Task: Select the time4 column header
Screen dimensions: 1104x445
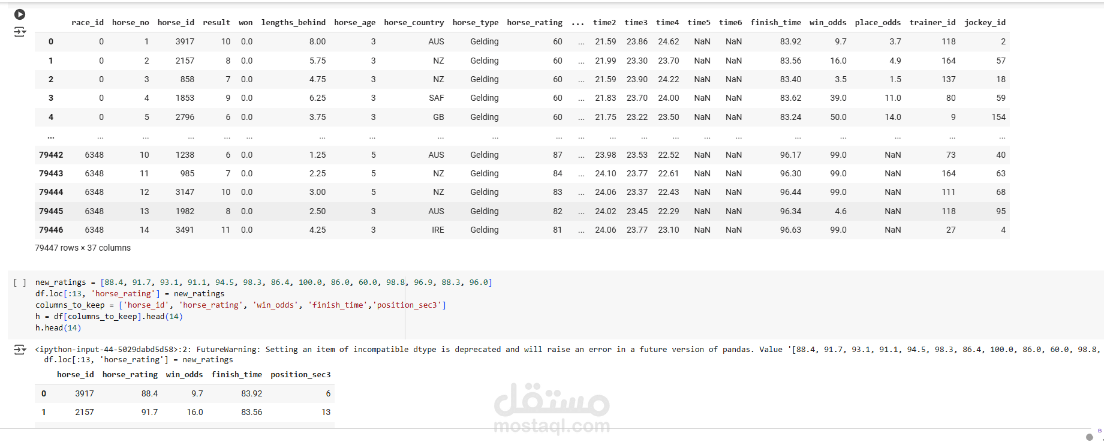Action: pos(667,23)
